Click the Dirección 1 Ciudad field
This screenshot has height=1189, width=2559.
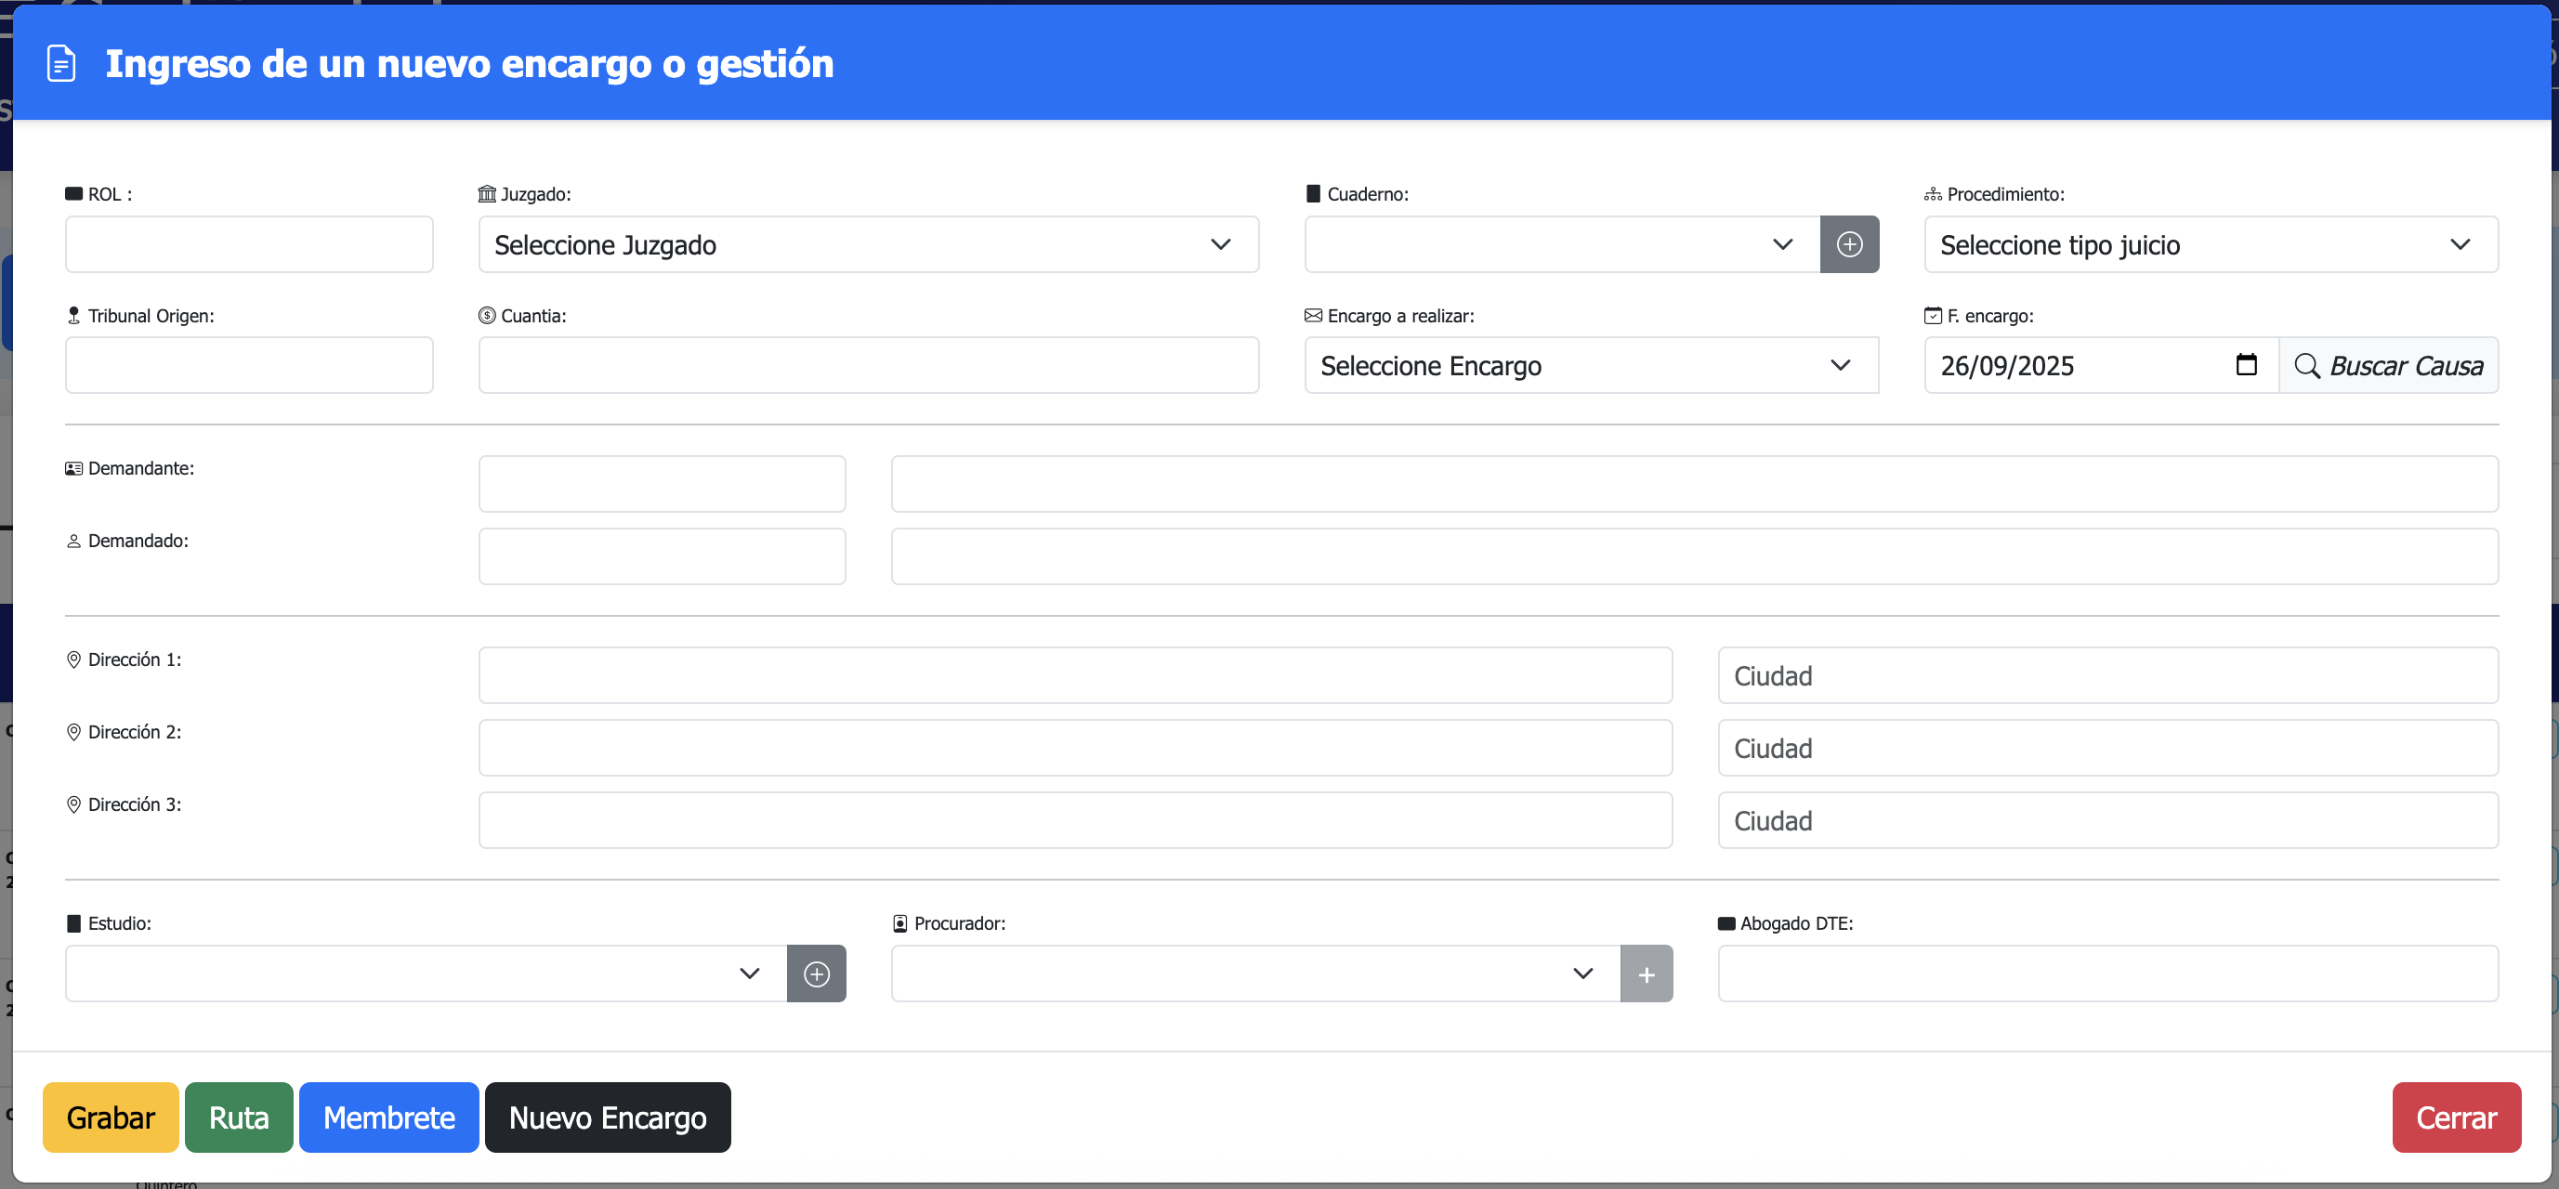click(2107, 675)
